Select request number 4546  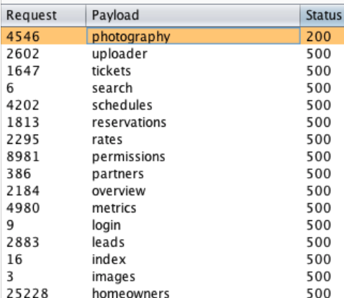click(23, 37)
